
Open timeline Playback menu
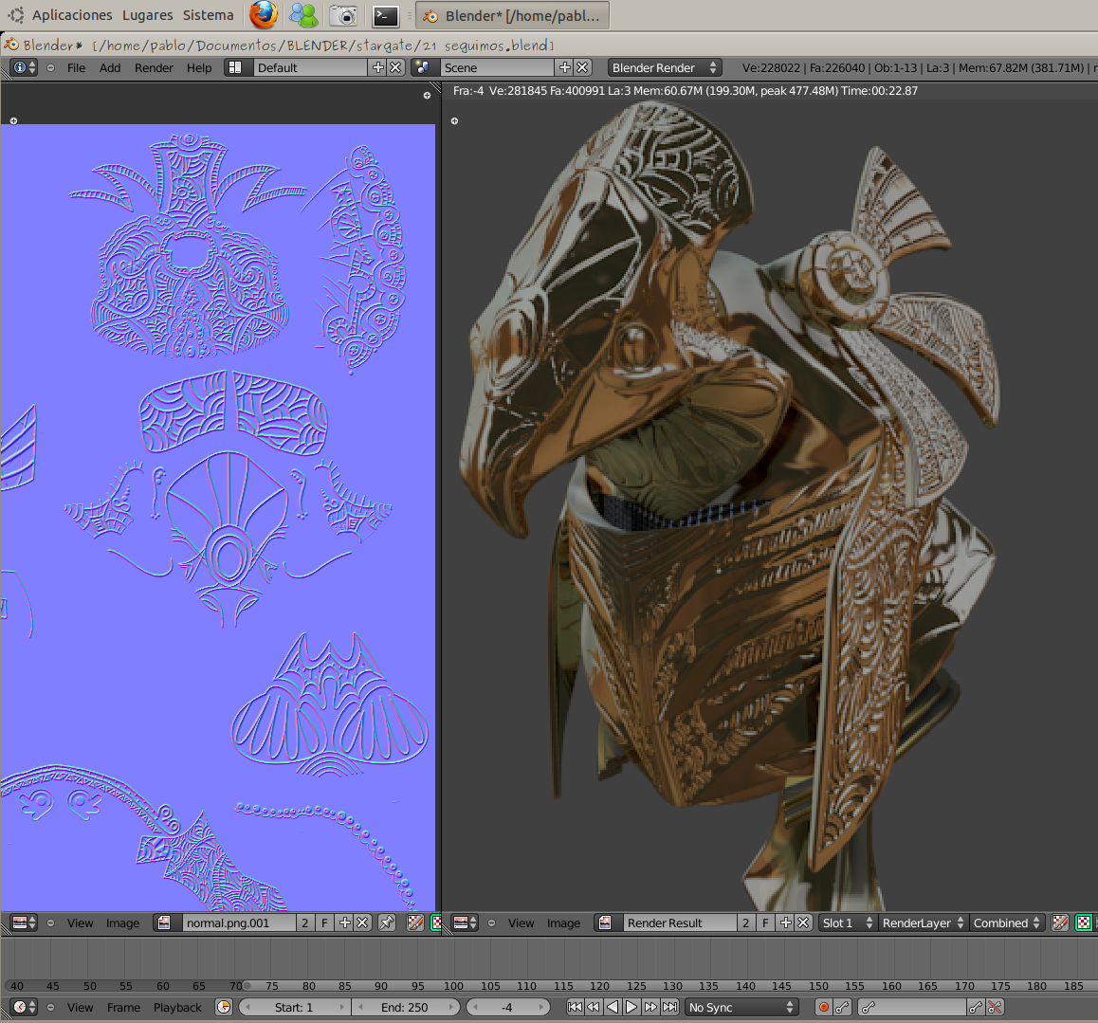pos(177,1008)
